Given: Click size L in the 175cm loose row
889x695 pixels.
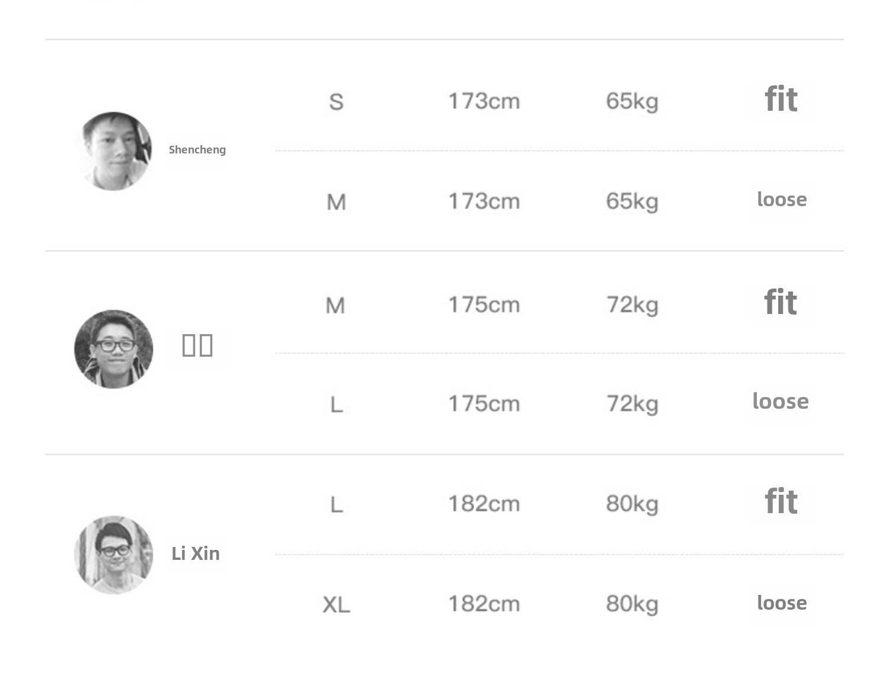Looking at the screenshot, I should (x=336, y=405).
